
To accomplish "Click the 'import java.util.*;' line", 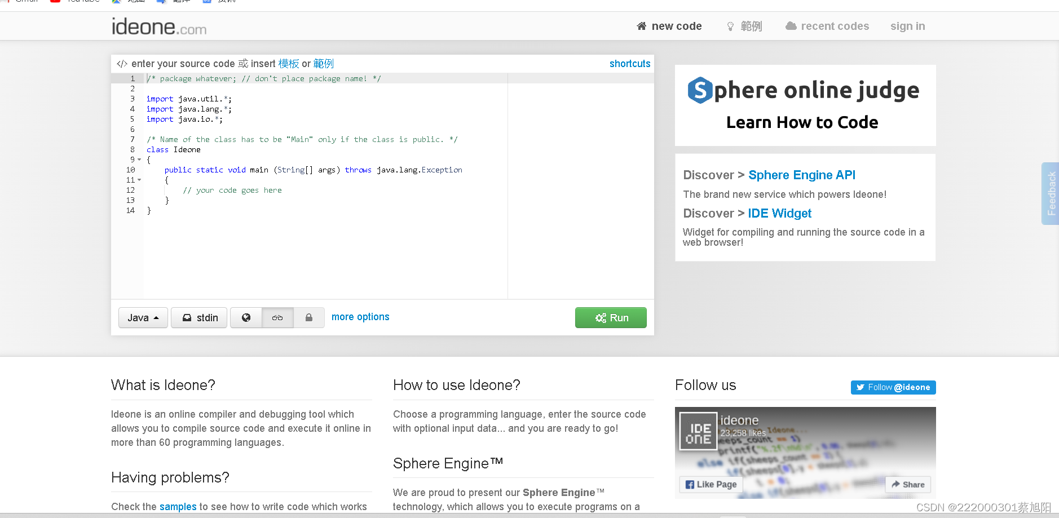I will pyautogui.click(x=189, y=99).
